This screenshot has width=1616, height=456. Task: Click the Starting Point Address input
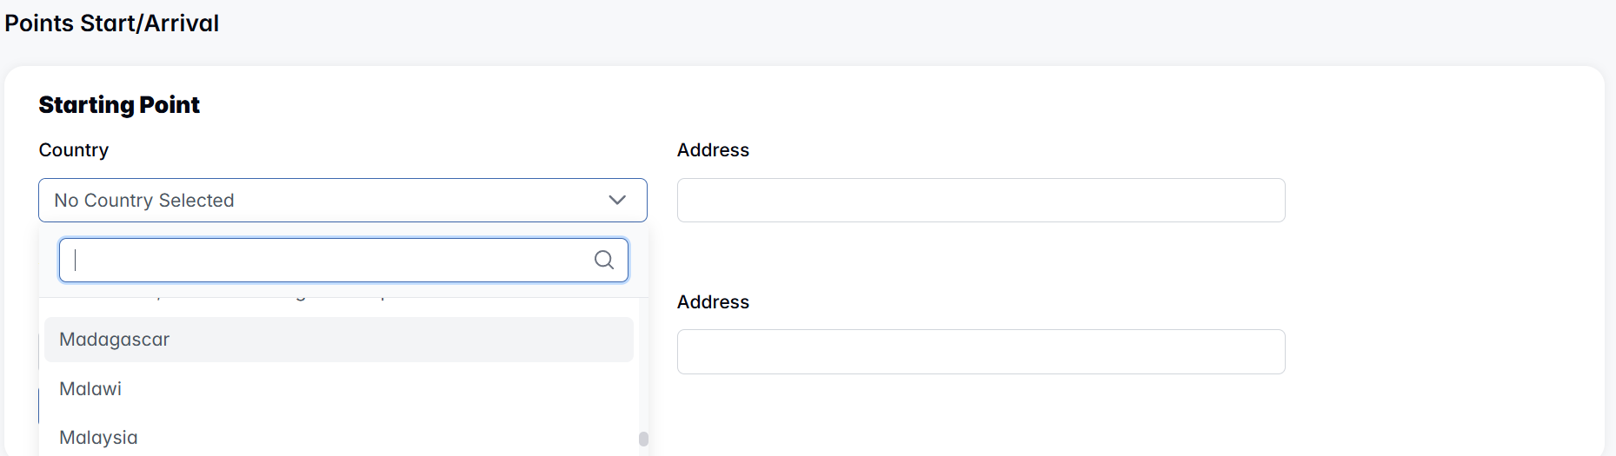click(x=981, y=200)
